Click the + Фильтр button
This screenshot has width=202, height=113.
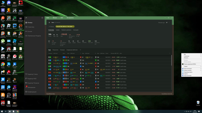click(51, 26)
